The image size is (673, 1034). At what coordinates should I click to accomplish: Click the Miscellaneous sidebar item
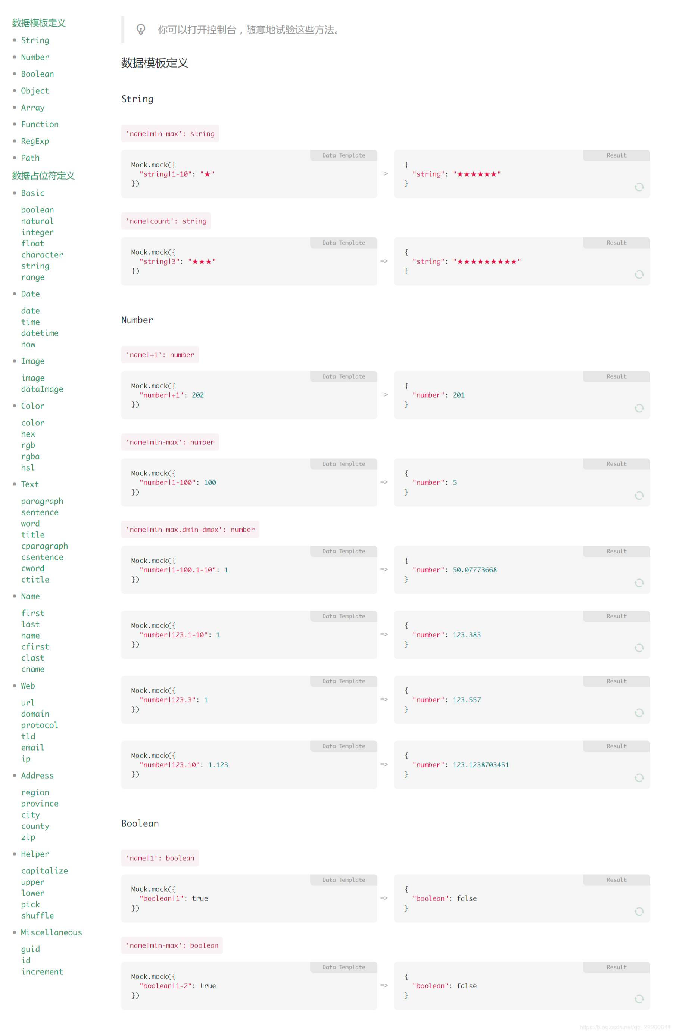point(51,933)
